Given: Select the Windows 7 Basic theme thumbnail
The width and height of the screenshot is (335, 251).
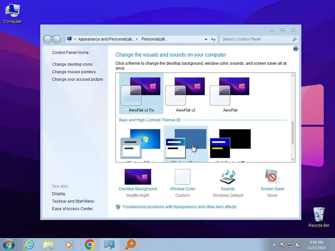Looking at the screenshot, I should 141,143.
